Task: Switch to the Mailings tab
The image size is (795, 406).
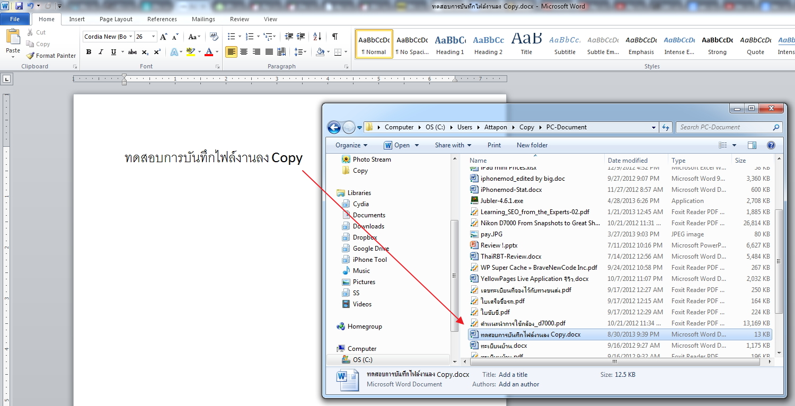Action: click(x=204, y=19)
